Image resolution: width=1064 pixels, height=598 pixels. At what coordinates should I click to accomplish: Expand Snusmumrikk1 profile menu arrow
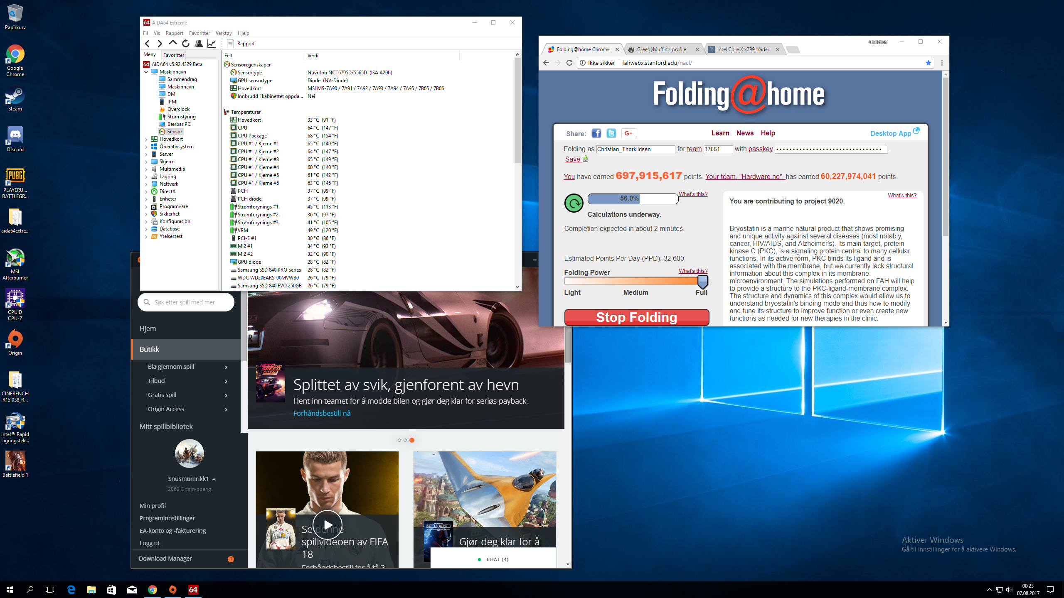pos(214,479)
